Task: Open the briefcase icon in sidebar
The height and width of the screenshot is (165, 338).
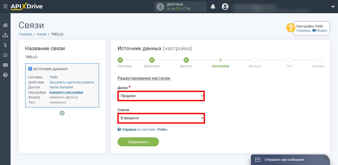Action: pyautogui.click(x=5, y=55)
